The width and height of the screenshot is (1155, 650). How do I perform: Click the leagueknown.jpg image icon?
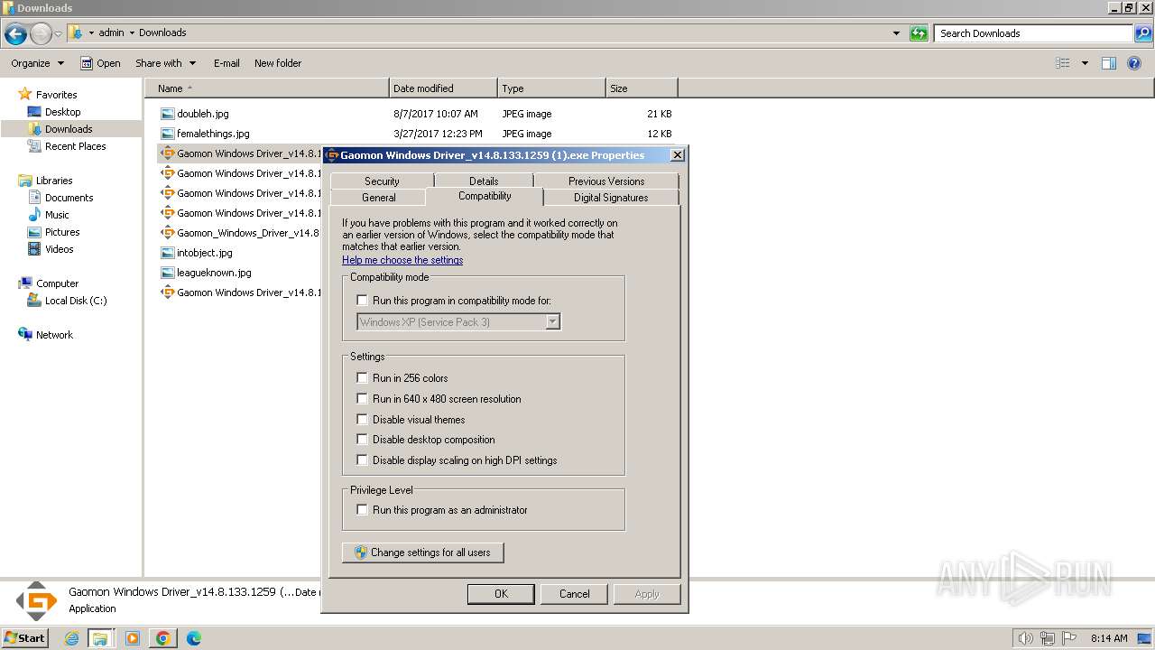(167, 273)
